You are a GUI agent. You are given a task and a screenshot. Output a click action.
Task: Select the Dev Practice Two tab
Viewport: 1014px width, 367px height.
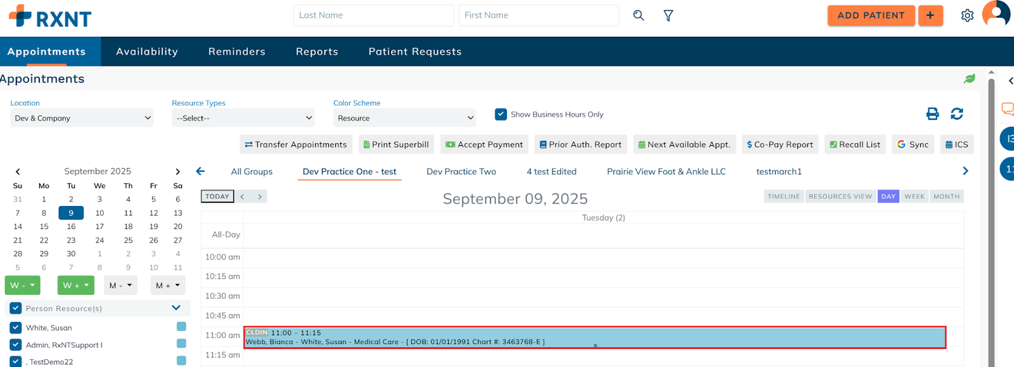(x=461, y=172)
